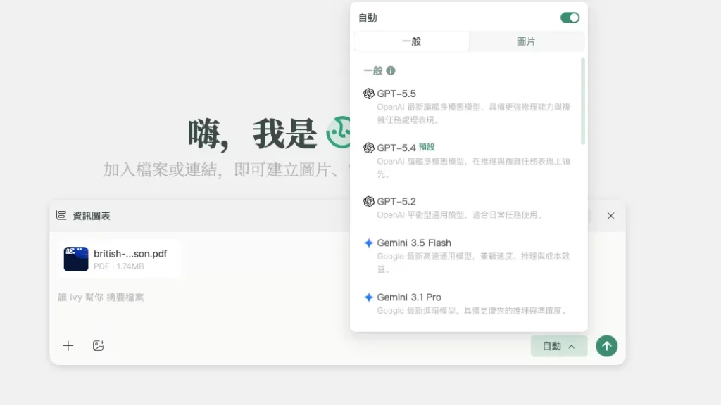This screenshot has height=405, width=721.
Task: Select the GPT-5.5 model
Action: point(468,107)
